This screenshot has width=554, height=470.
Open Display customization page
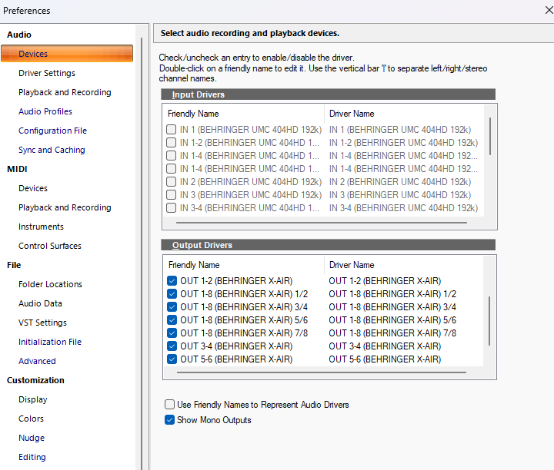tap(33, 399)
